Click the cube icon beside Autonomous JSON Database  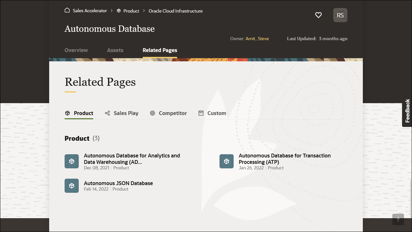pyautogui.click(x=72, y=186)
